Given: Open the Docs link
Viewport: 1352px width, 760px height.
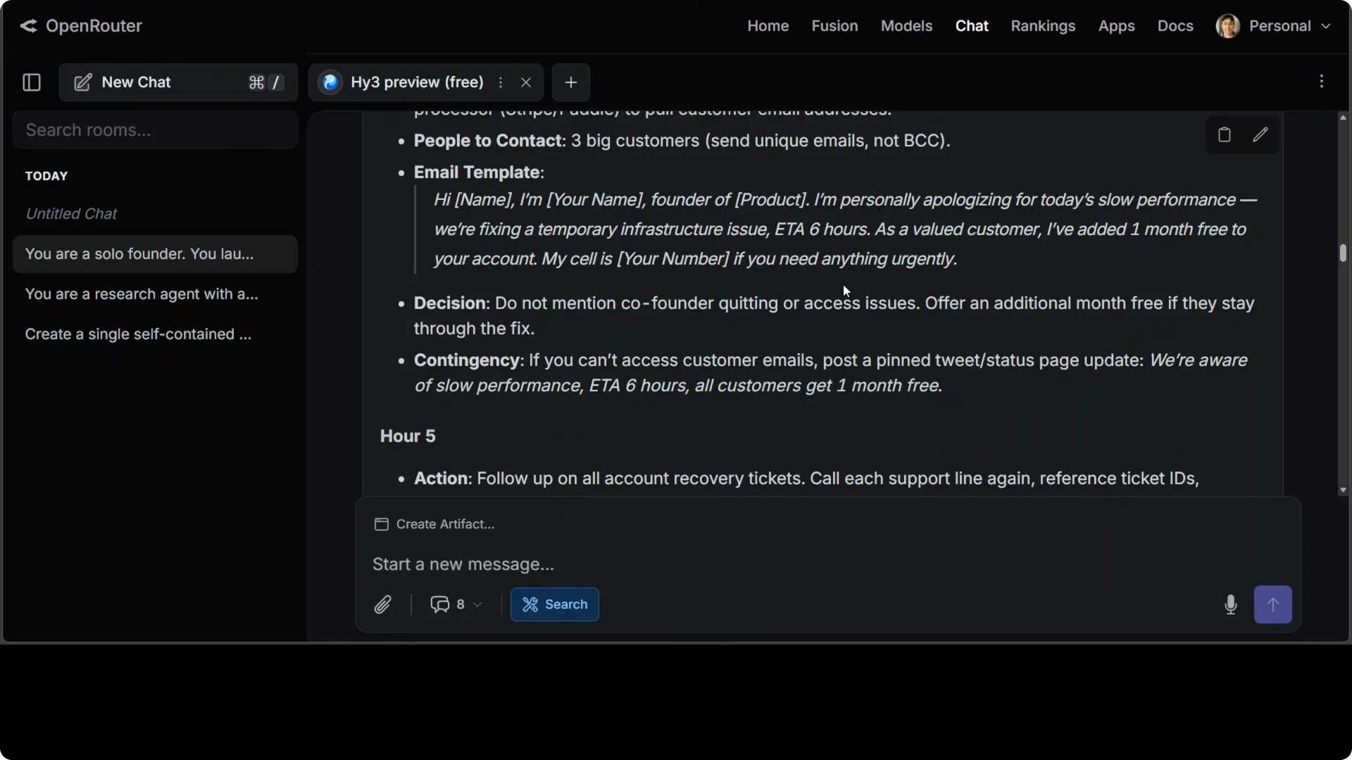Looking at the screenshot, I should point(1175,26).
